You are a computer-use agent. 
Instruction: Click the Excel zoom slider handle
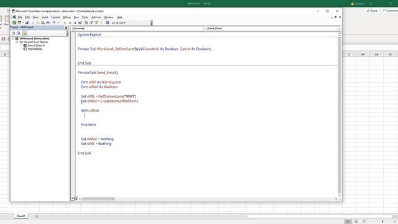tap(382, 222)
